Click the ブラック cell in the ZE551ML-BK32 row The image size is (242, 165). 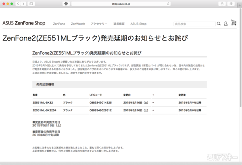pyautogui.click(x=68, y=103)
